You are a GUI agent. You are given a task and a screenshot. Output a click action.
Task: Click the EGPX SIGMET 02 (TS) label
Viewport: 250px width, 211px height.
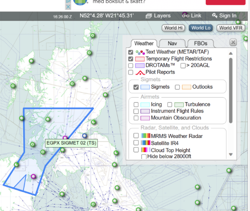click(x=72, y=143)
